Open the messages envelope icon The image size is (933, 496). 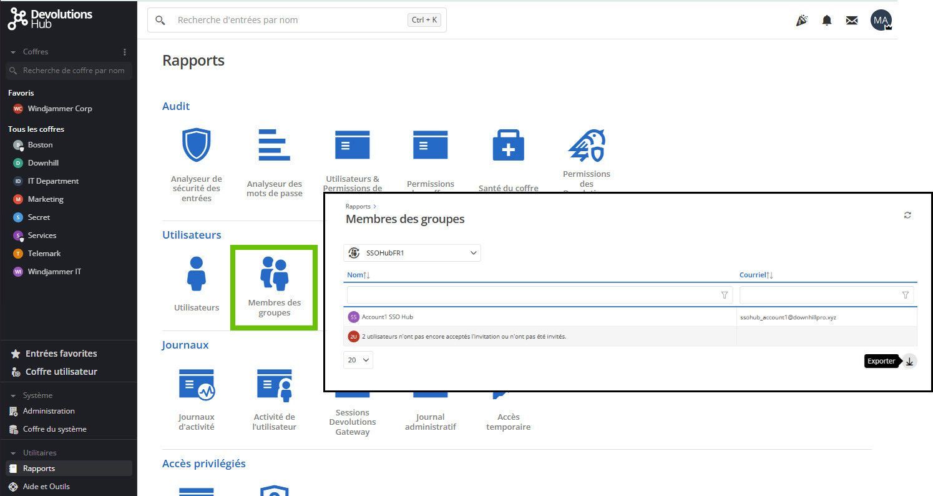pos(851,21)
